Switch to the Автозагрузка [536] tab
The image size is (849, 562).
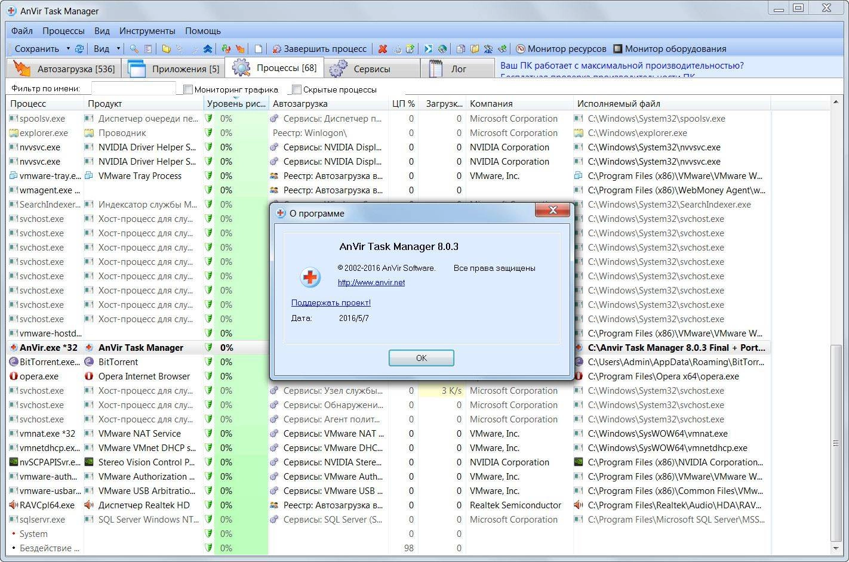(x=64, y=69)
